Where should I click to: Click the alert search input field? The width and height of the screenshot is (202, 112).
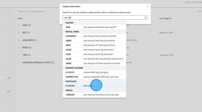tap(105, 18)
